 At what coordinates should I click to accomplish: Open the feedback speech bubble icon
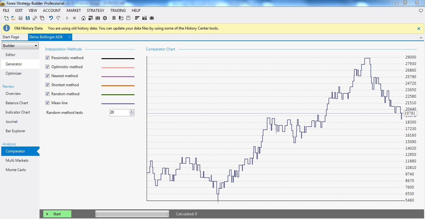click(x=421, y=11)
